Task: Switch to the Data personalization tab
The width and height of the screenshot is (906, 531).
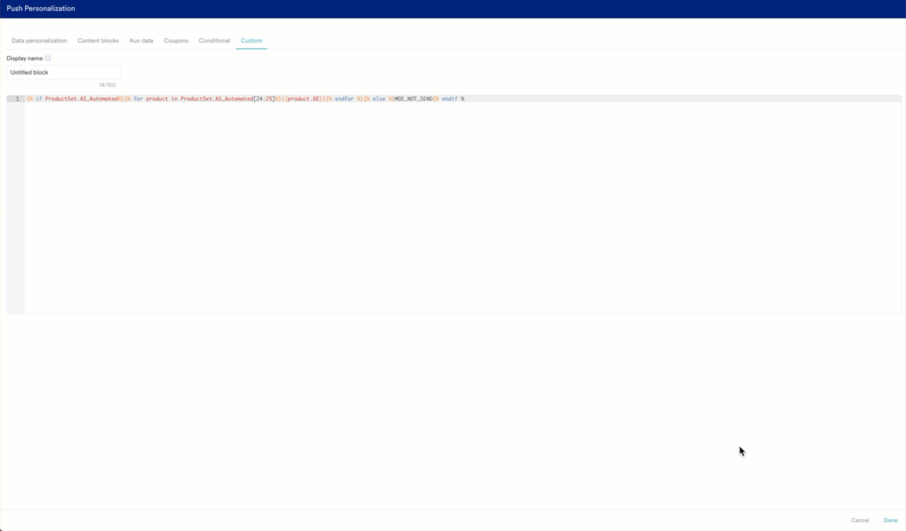Action: [x=39, y=41]
